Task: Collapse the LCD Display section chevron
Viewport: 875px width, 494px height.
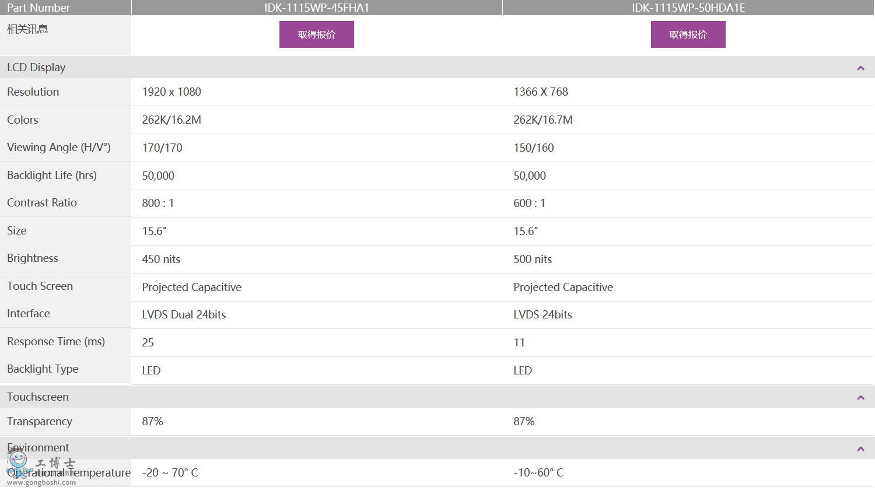Action: (860, 68)
